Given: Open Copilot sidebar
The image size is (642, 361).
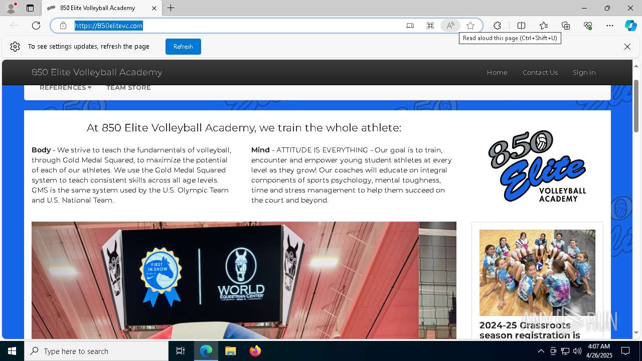Looking at the screenshot, I should [x=630, y=26].
